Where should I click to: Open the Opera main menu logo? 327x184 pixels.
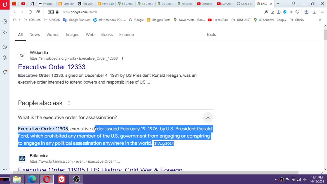(5, 4)
